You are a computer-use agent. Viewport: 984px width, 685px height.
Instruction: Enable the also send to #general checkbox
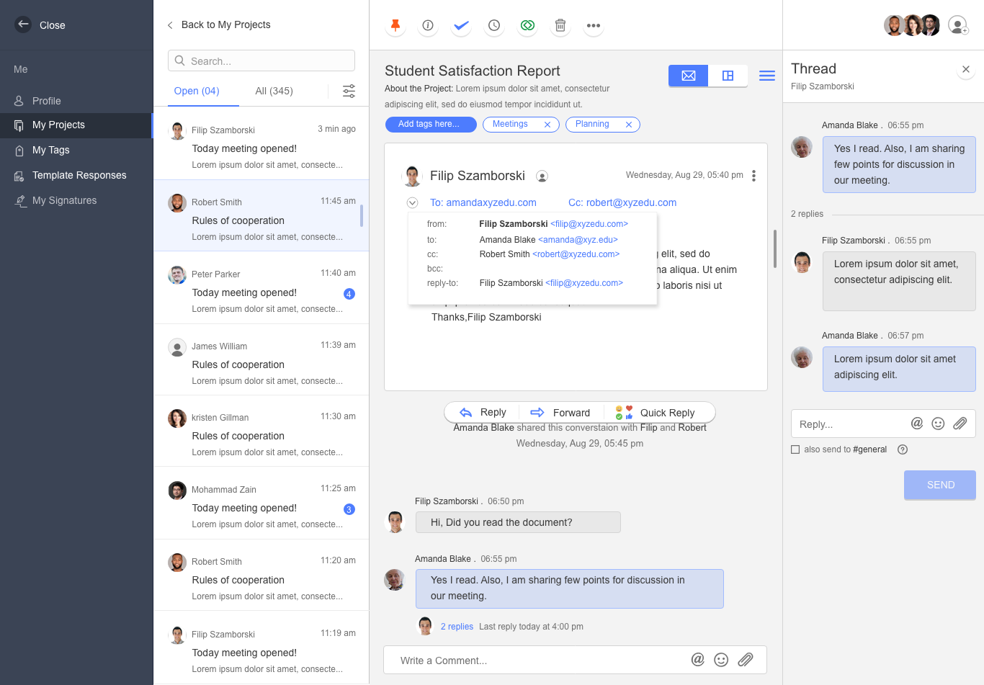coord(795,449)
